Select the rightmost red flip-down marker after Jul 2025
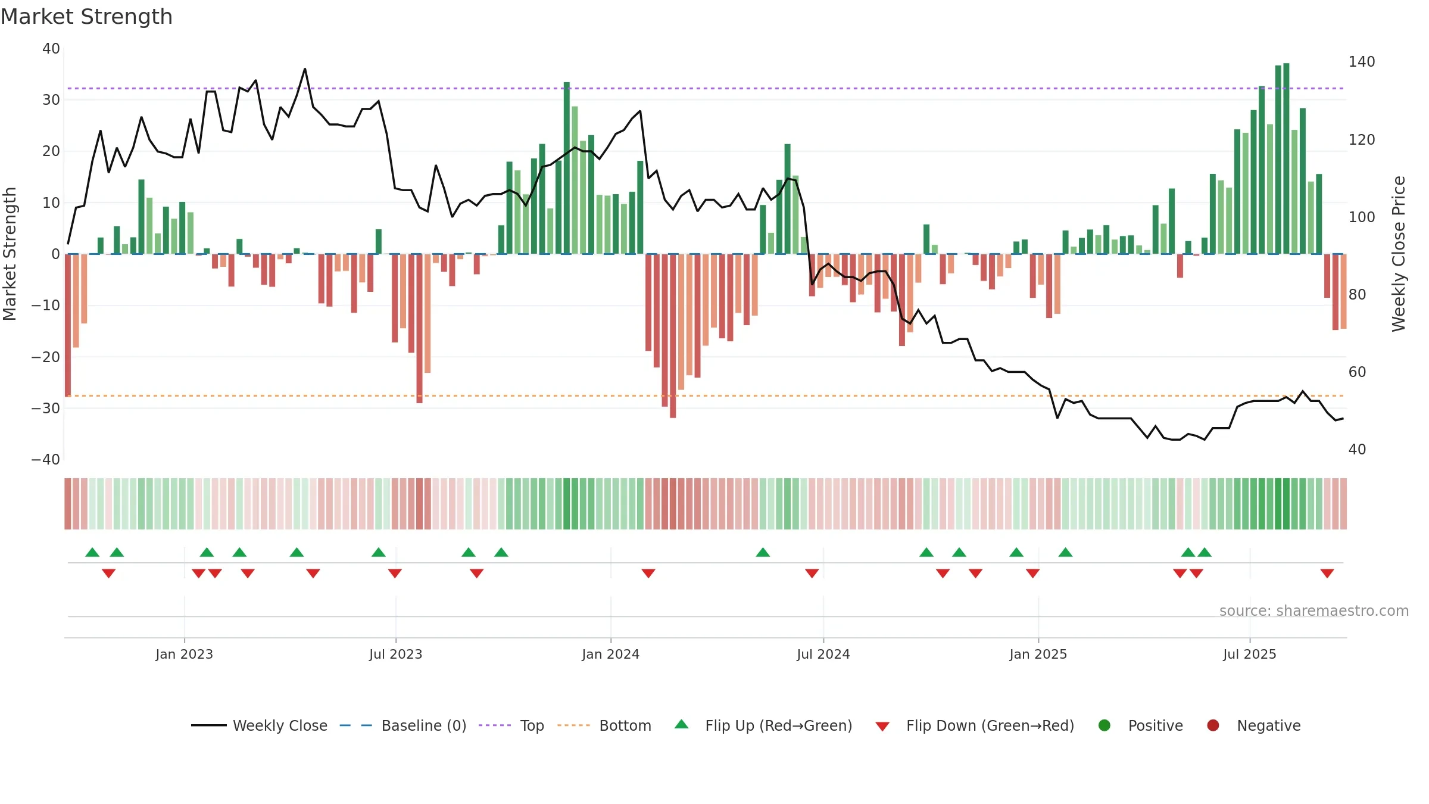 (1327, 573)
